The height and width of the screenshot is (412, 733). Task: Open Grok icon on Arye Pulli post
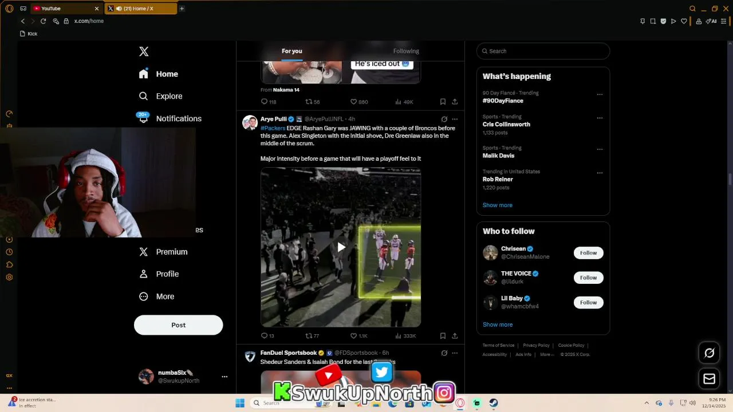coord(444,119)
